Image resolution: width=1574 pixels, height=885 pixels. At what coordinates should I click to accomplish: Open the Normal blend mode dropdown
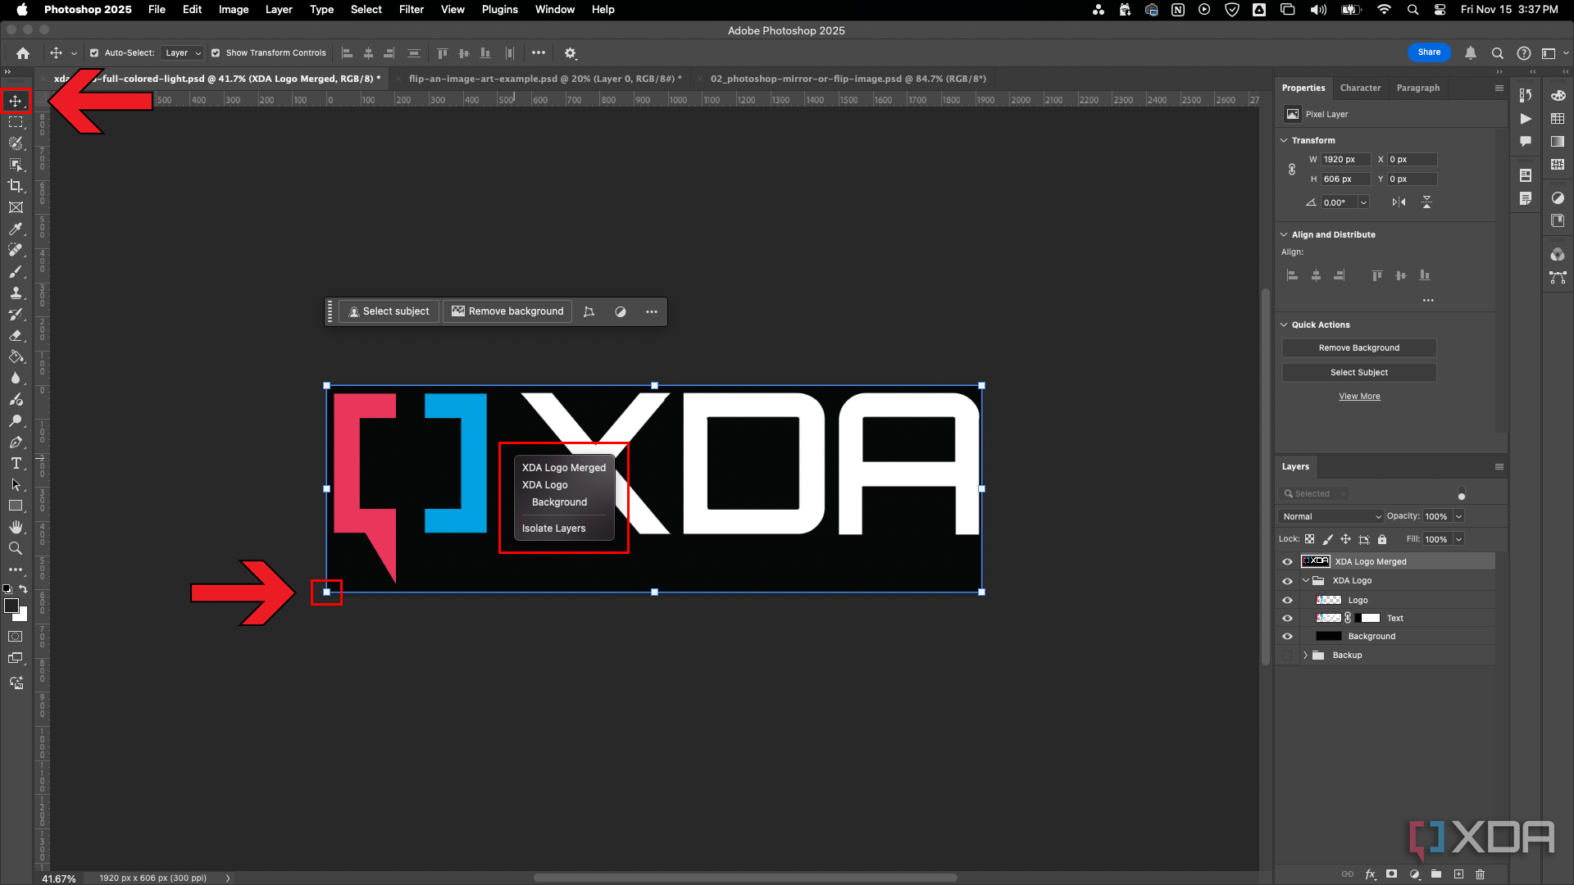pyautogui.click(x=1331, y=517)
